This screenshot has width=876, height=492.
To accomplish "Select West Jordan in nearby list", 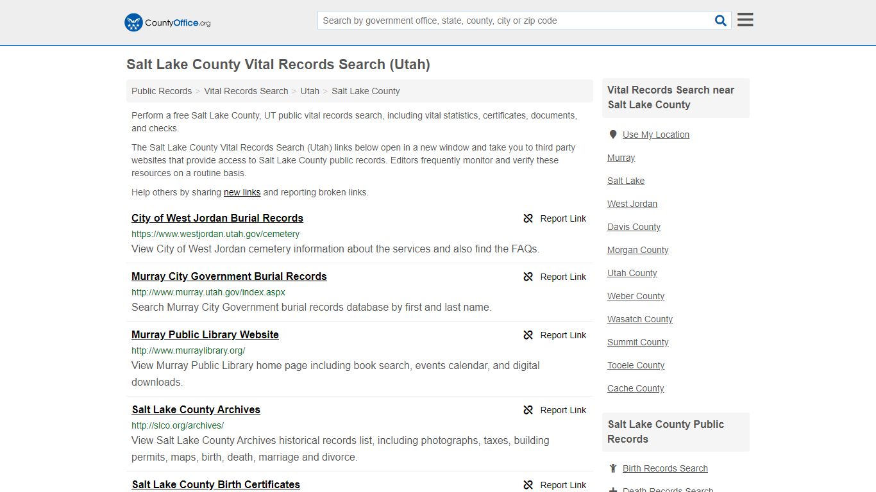I will pyautogui.click(x=632, y=204).
